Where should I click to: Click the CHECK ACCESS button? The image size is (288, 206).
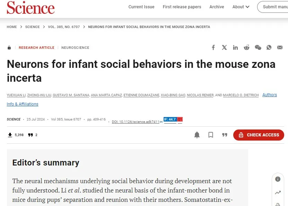point(259,135)
